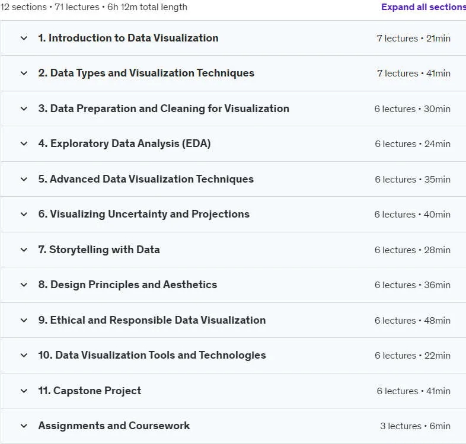Click the Capstone Project chevron
The width and height of the screenshot is (466, 444).
[24, 391]
